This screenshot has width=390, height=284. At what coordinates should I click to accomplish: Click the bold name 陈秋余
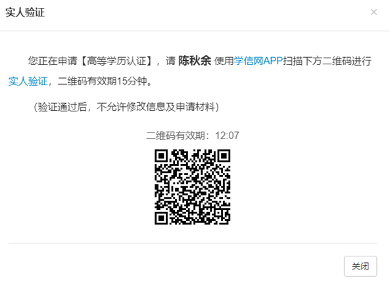tap(195, 61)
